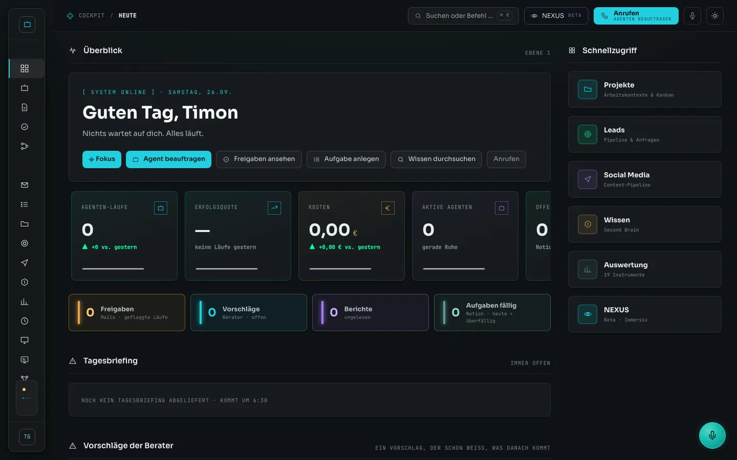The image size is (737, 460).
Task: Go to Cockpit in the breadcrumb
Action: (x=92, y=16)
